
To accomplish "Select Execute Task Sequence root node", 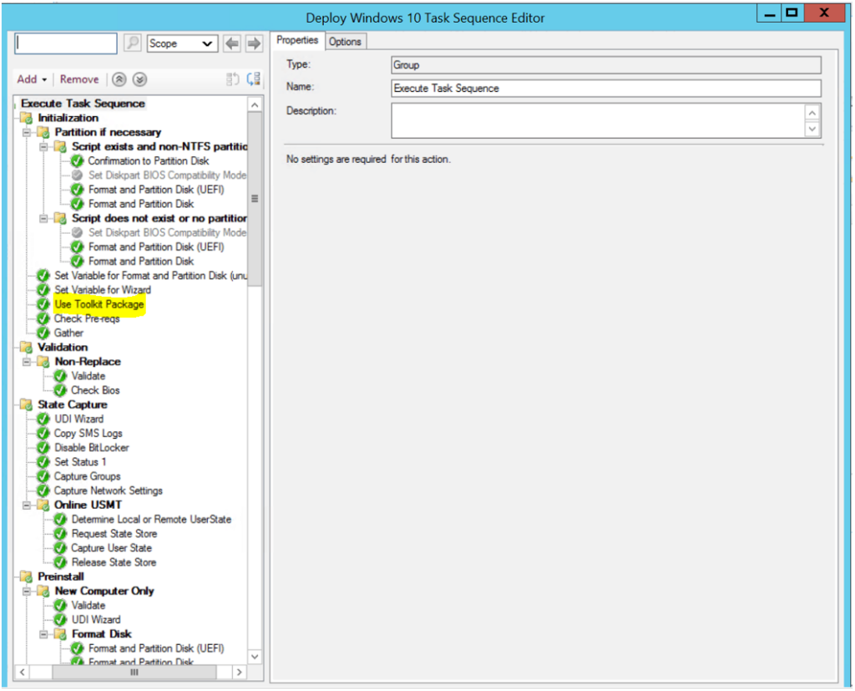I will pyautogui.click(x=83, y=103).
